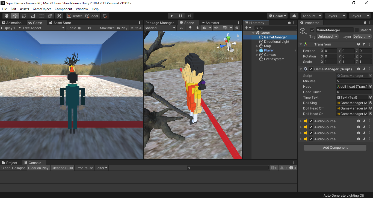Viewport: 373px width, 198px height.
Task: Toggle the Local rotation button
Action: [x=92, y=16]
